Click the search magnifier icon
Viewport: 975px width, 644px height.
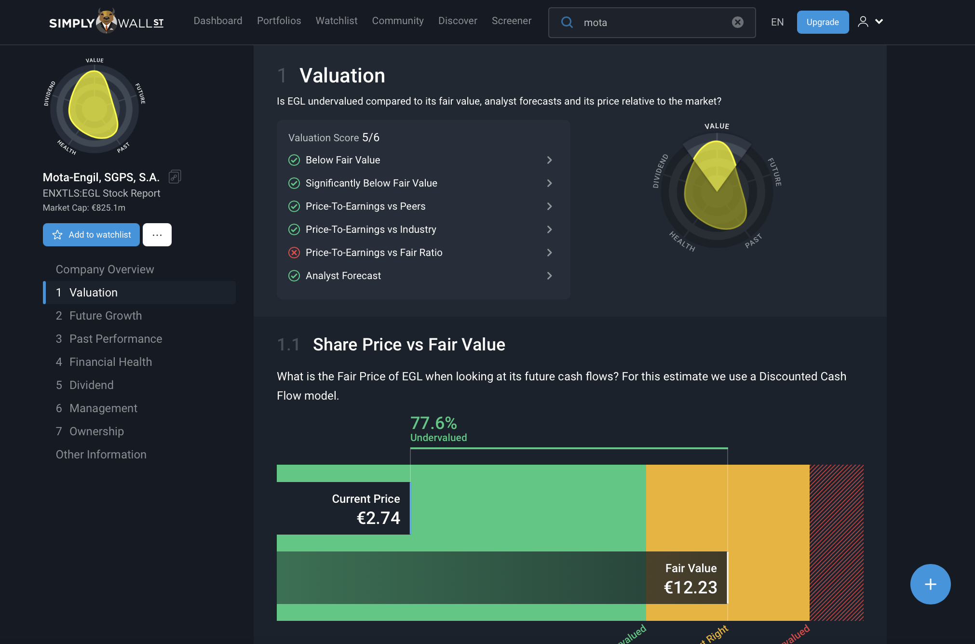(x=567, y=22)
